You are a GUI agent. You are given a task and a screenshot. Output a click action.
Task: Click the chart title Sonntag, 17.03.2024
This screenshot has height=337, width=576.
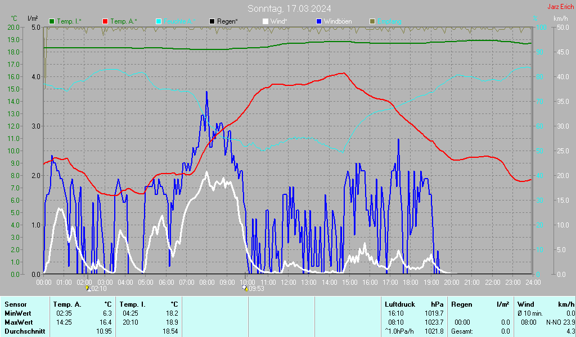(x=289, y=8)
